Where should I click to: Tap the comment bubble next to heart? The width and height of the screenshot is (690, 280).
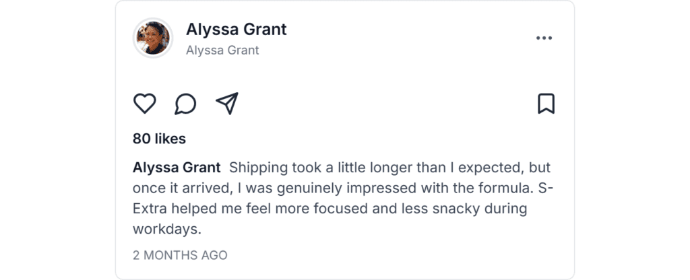[x=185, y=104]
